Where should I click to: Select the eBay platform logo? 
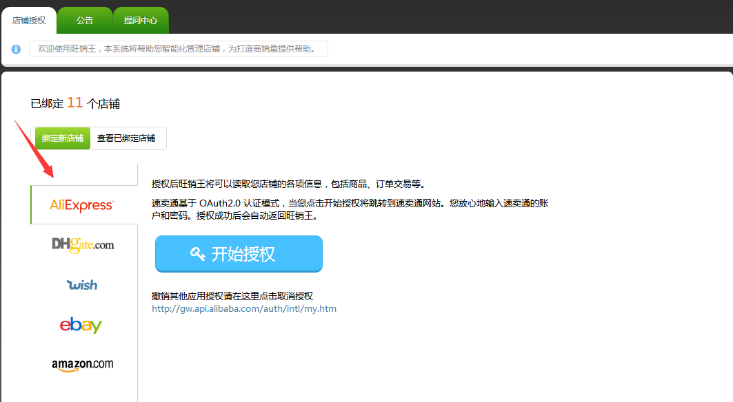point(81,324)
